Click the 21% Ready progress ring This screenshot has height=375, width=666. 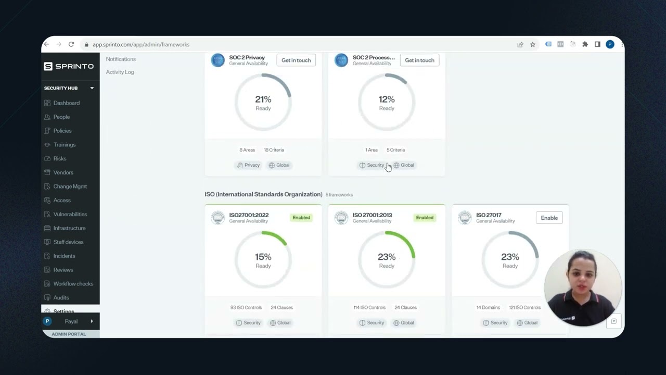pos(263,102)
